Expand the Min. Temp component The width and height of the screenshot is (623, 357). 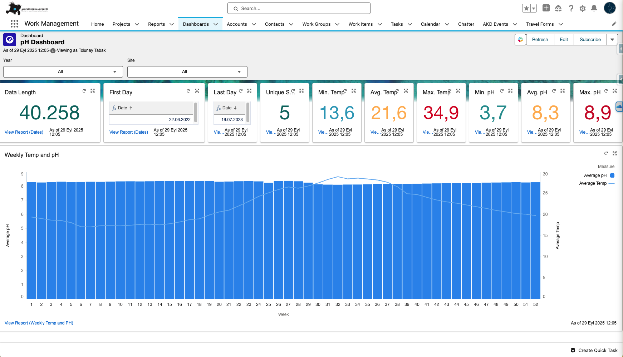point(354,91)
